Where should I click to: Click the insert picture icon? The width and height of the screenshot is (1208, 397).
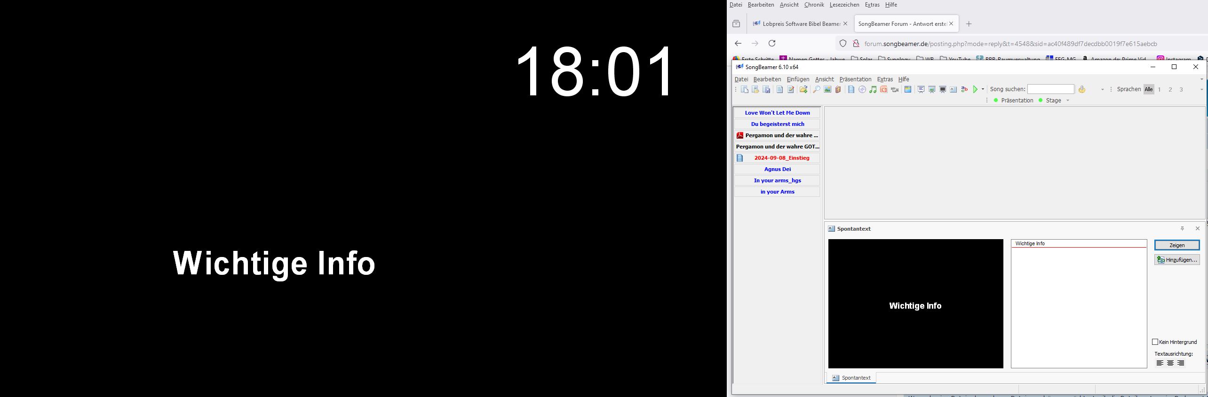pos(827,89)
